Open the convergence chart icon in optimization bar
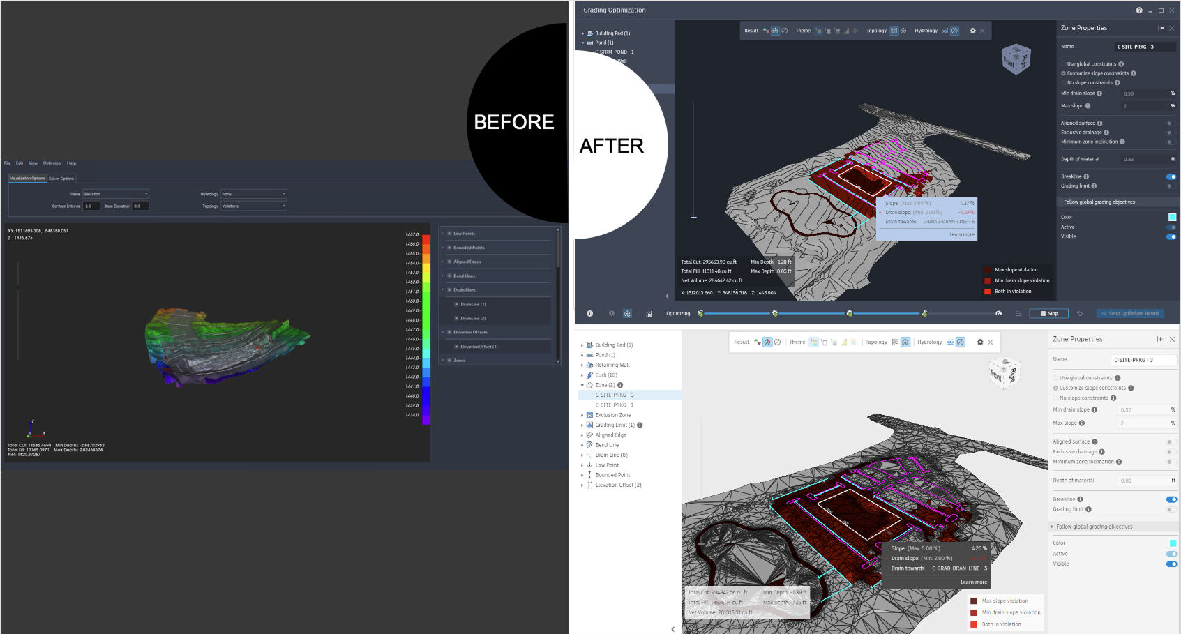Image resolution: width=1181 pixels, height=634 pixels. [x=649, y=314]
